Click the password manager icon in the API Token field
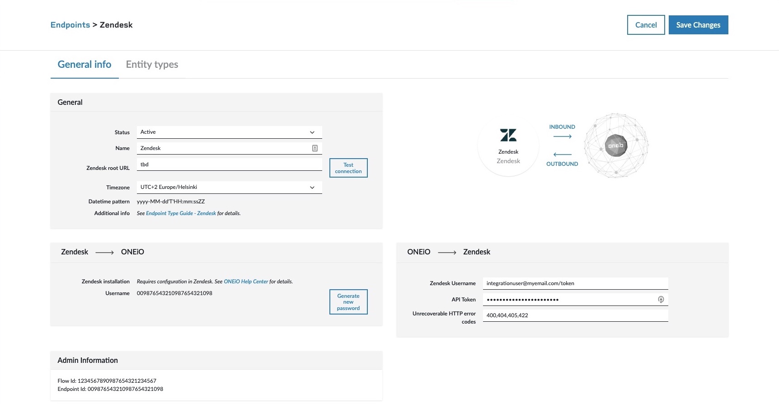The image size is (779, 404). pos(661,300)
